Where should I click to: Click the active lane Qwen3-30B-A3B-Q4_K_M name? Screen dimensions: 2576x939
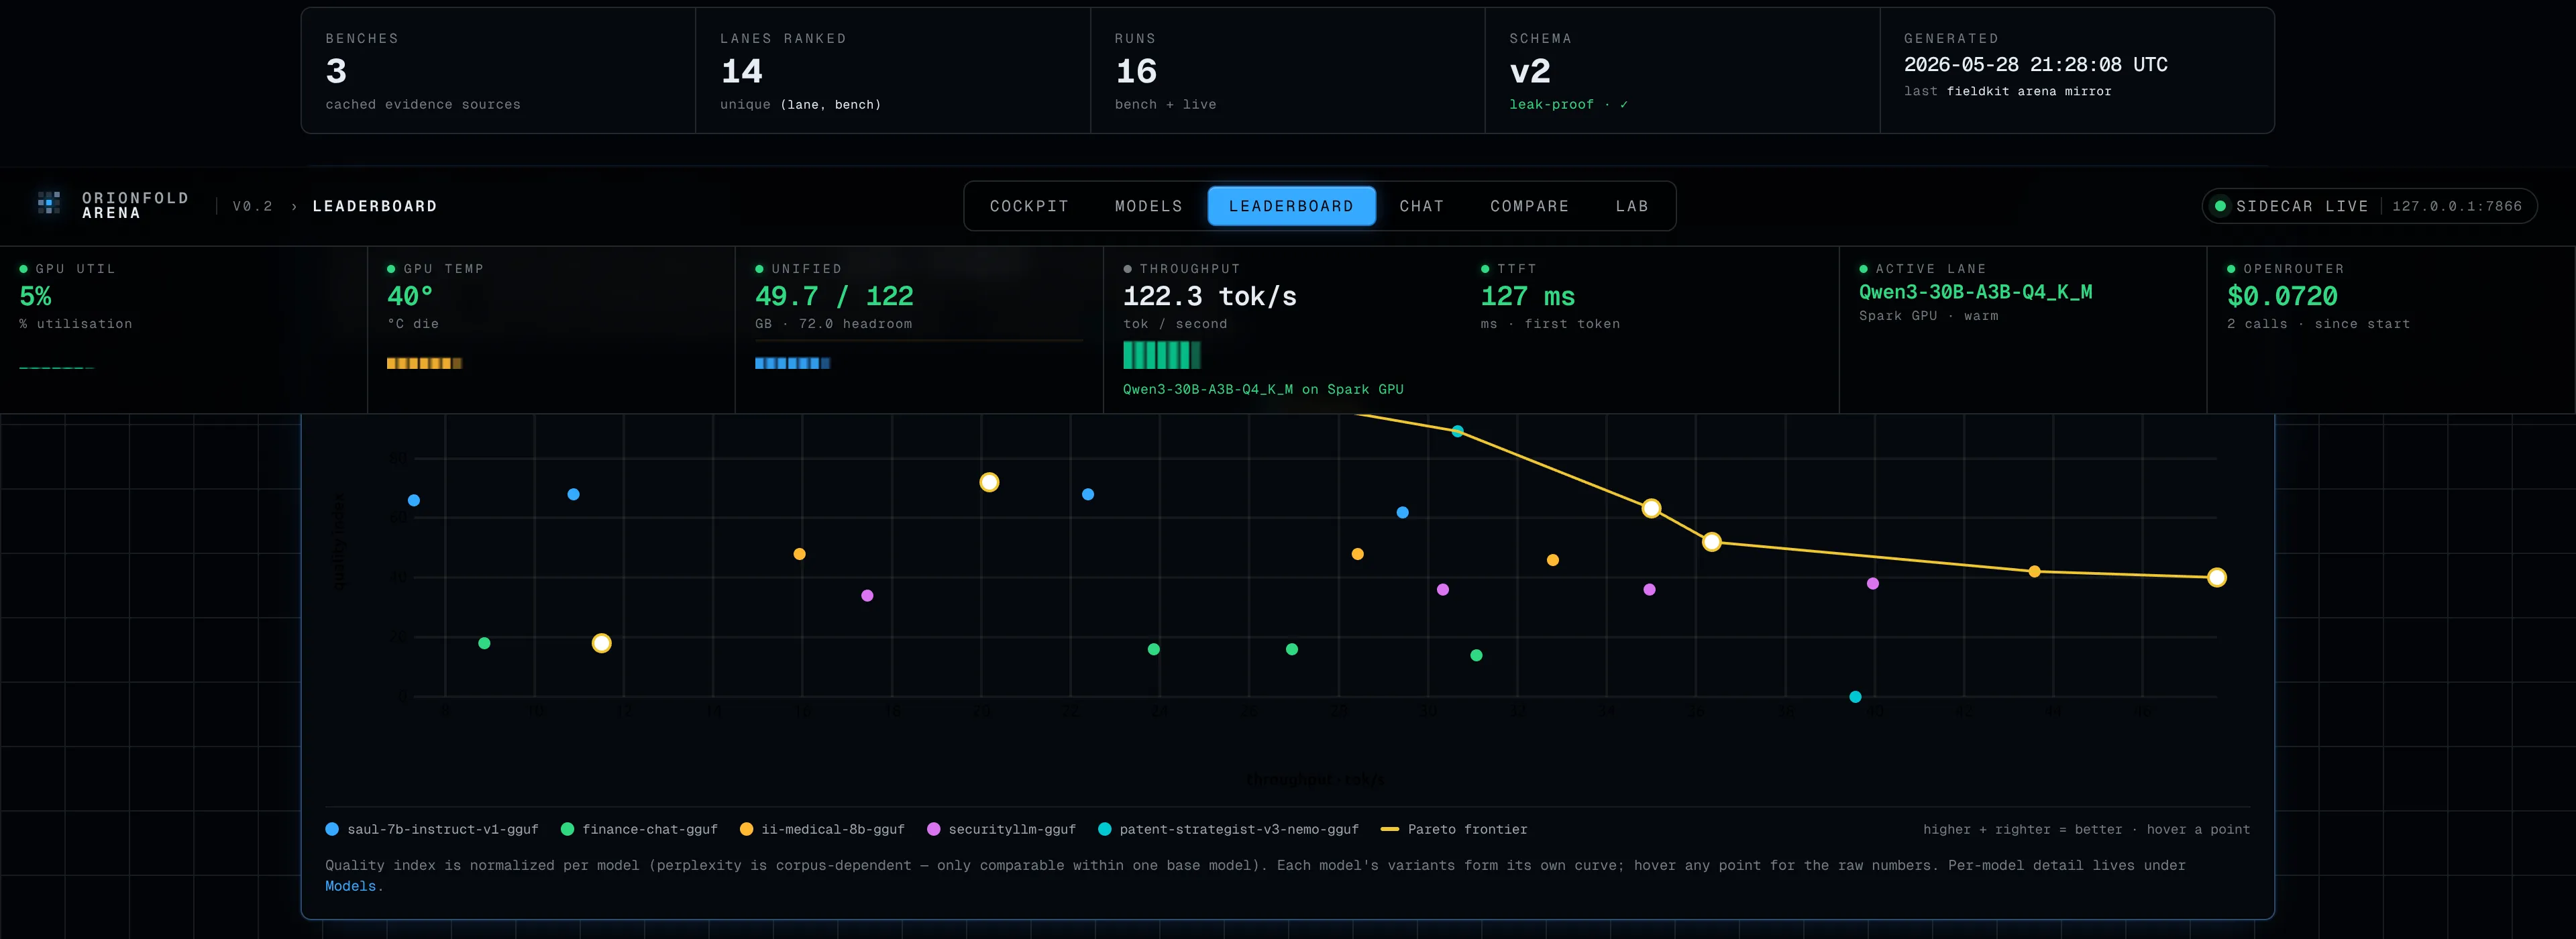click(1975, 292)
